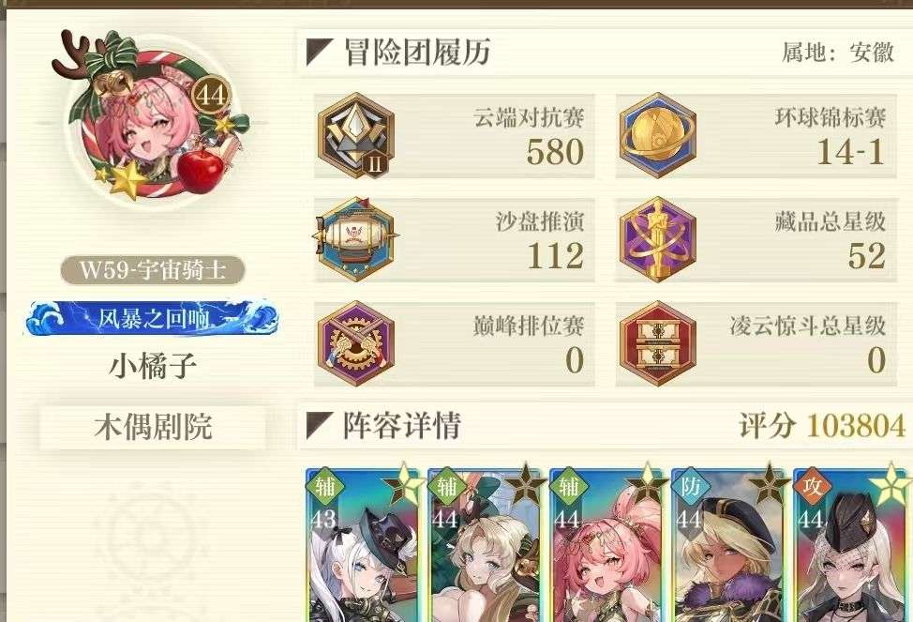
Task: Select the white-haired level 43 support card
Action: (x=364, y=544)
